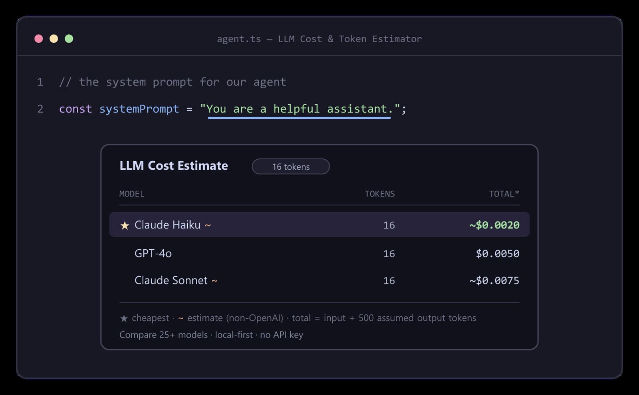Click the yellow minimize window dot

54,39
